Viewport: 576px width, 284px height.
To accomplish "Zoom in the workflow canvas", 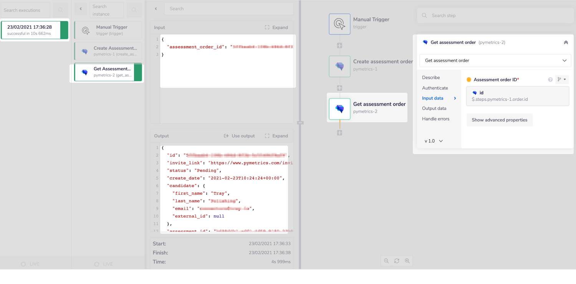I will tap(407, 261).
